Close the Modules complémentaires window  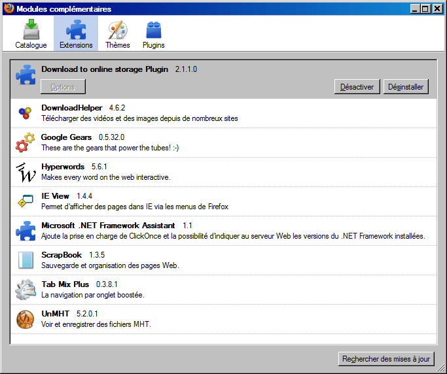pyautogui.click(x=437, y=9)
